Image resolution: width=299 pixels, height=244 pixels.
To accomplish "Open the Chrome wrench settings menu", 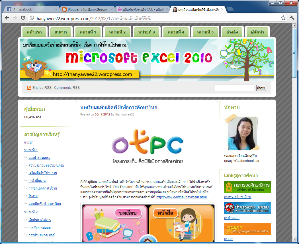I will tap(292, 18).
